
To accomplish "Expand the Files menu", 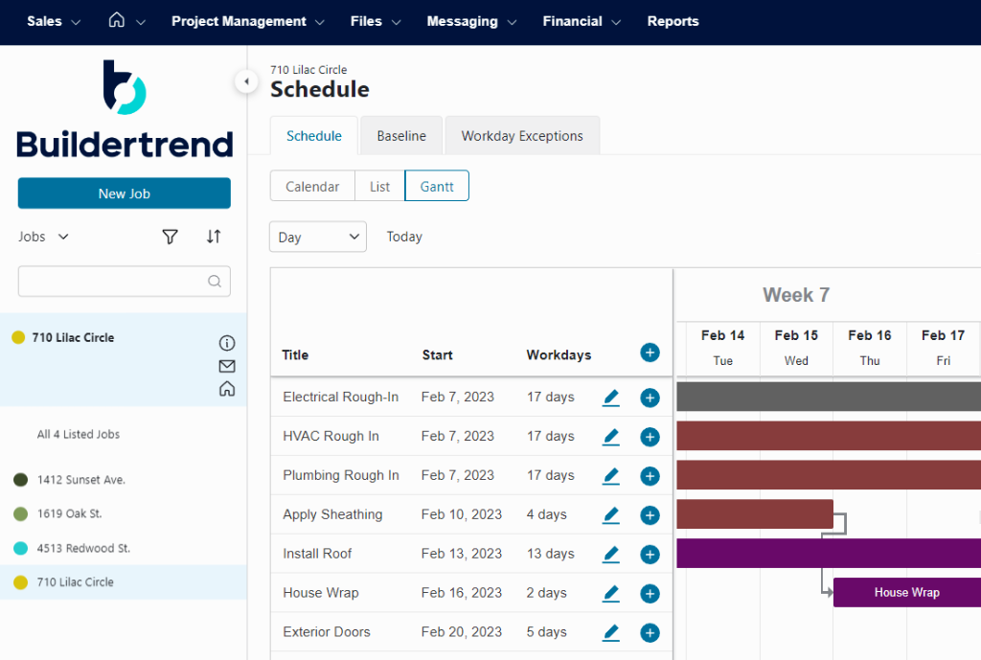I will click(376, 21).
